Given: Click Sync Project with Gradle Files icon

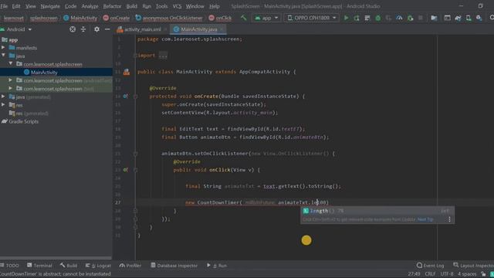Looking at the screenshot, I should pyautogui.click(x=458, y=18).
